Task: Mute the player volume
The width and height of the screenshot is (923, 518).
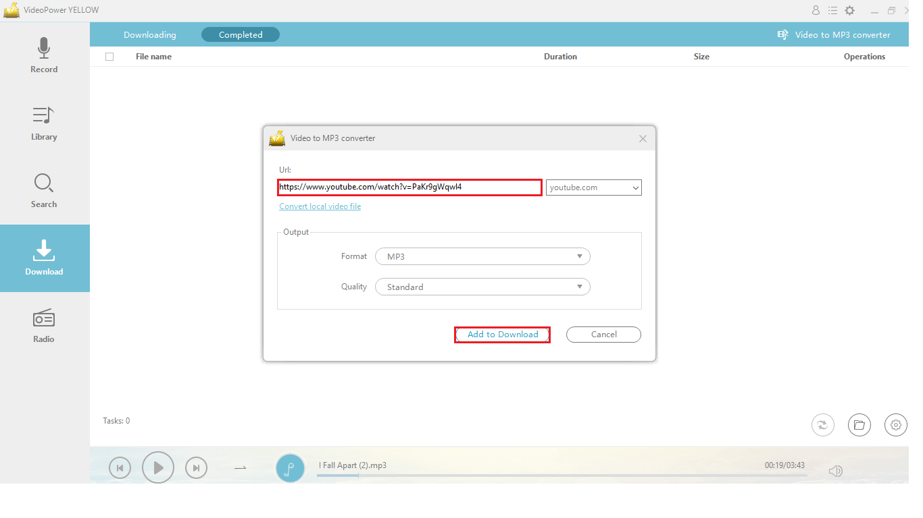Action: (x=836, y=471)
